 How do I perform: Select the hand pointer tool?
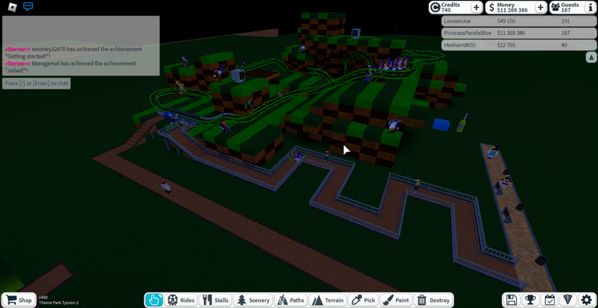(154, 300)
